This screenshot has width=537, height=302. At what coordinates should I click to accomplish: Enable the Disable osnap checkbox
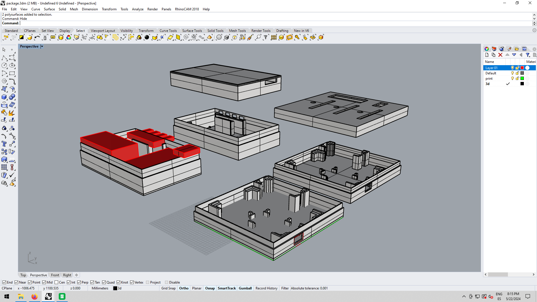pos(166,282)
